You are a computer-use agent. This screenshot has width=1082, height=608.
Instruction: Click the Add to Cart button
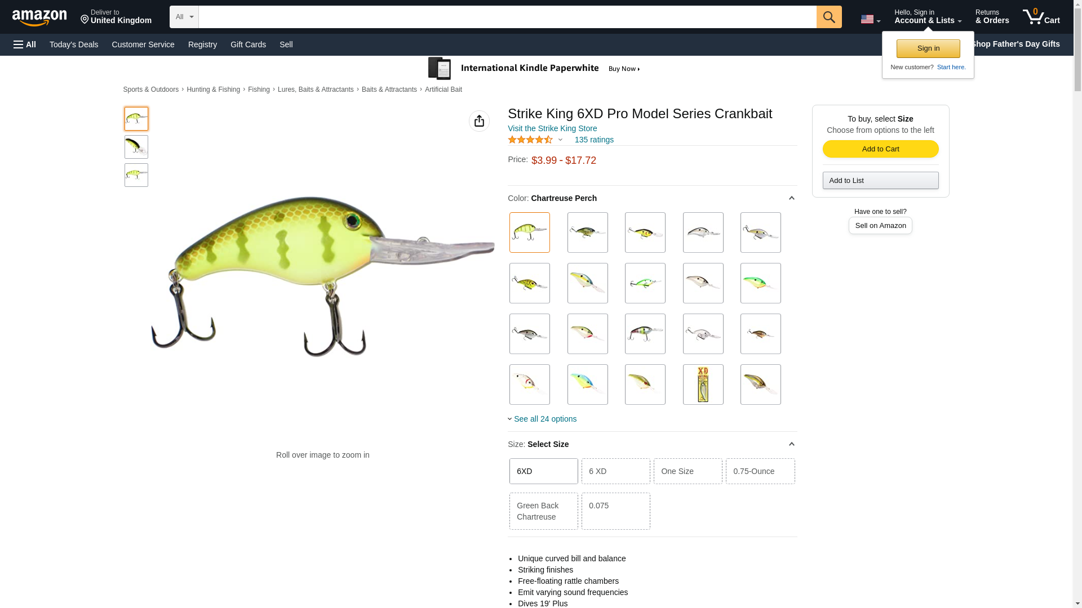point(880,149)
